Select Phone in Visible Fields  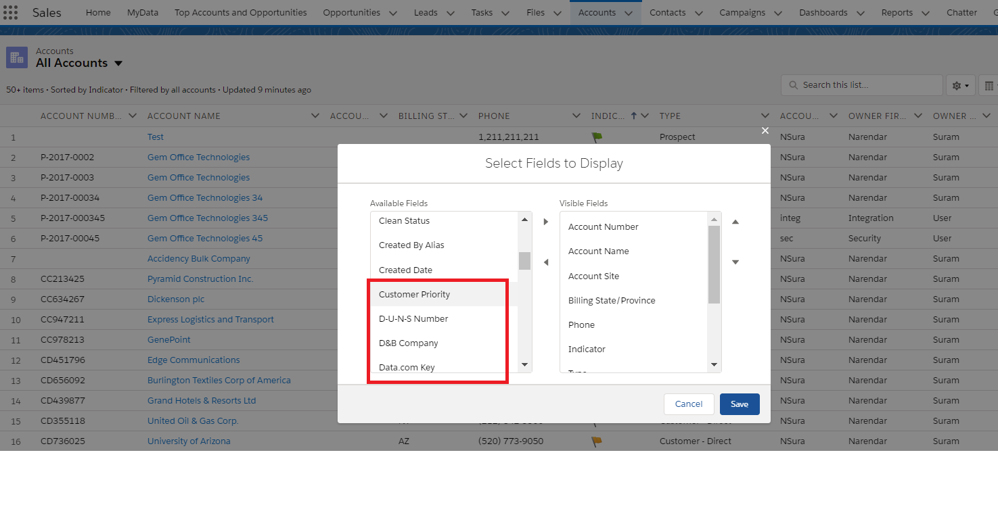click(633, 324)
